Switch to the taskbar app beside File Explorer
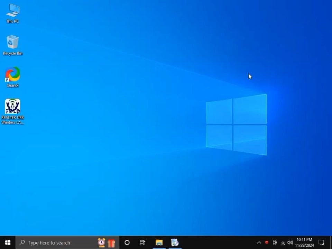The image size is (332, 249). coord(175,242)
